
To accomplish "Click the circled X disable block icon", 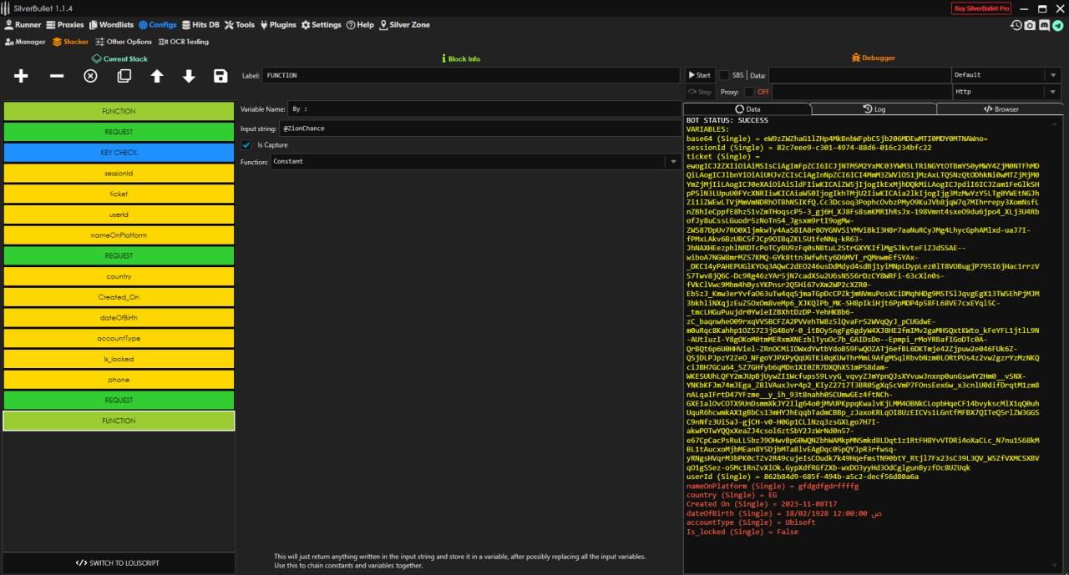I will (x=90, y=76).
